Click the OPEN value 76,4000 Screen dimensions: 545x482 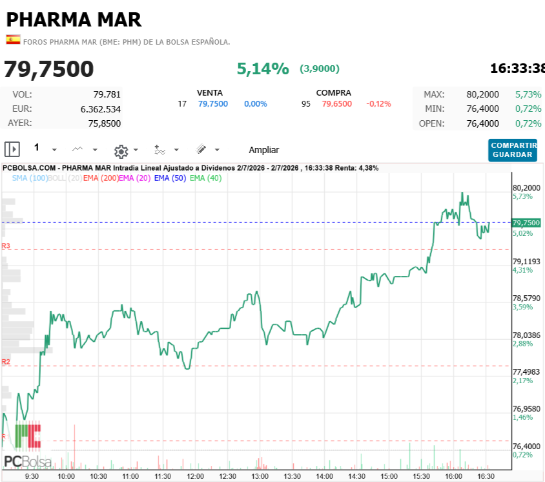tap(483, 123)
